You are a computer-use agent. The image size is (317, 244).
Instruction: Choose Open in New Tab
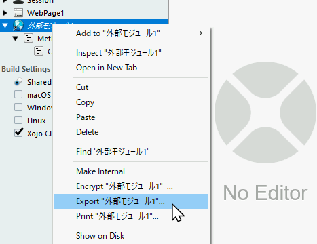(x=131, y=68)
